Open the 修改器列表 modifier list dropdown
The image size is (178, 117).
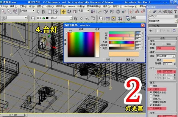(x=163, y=21)
